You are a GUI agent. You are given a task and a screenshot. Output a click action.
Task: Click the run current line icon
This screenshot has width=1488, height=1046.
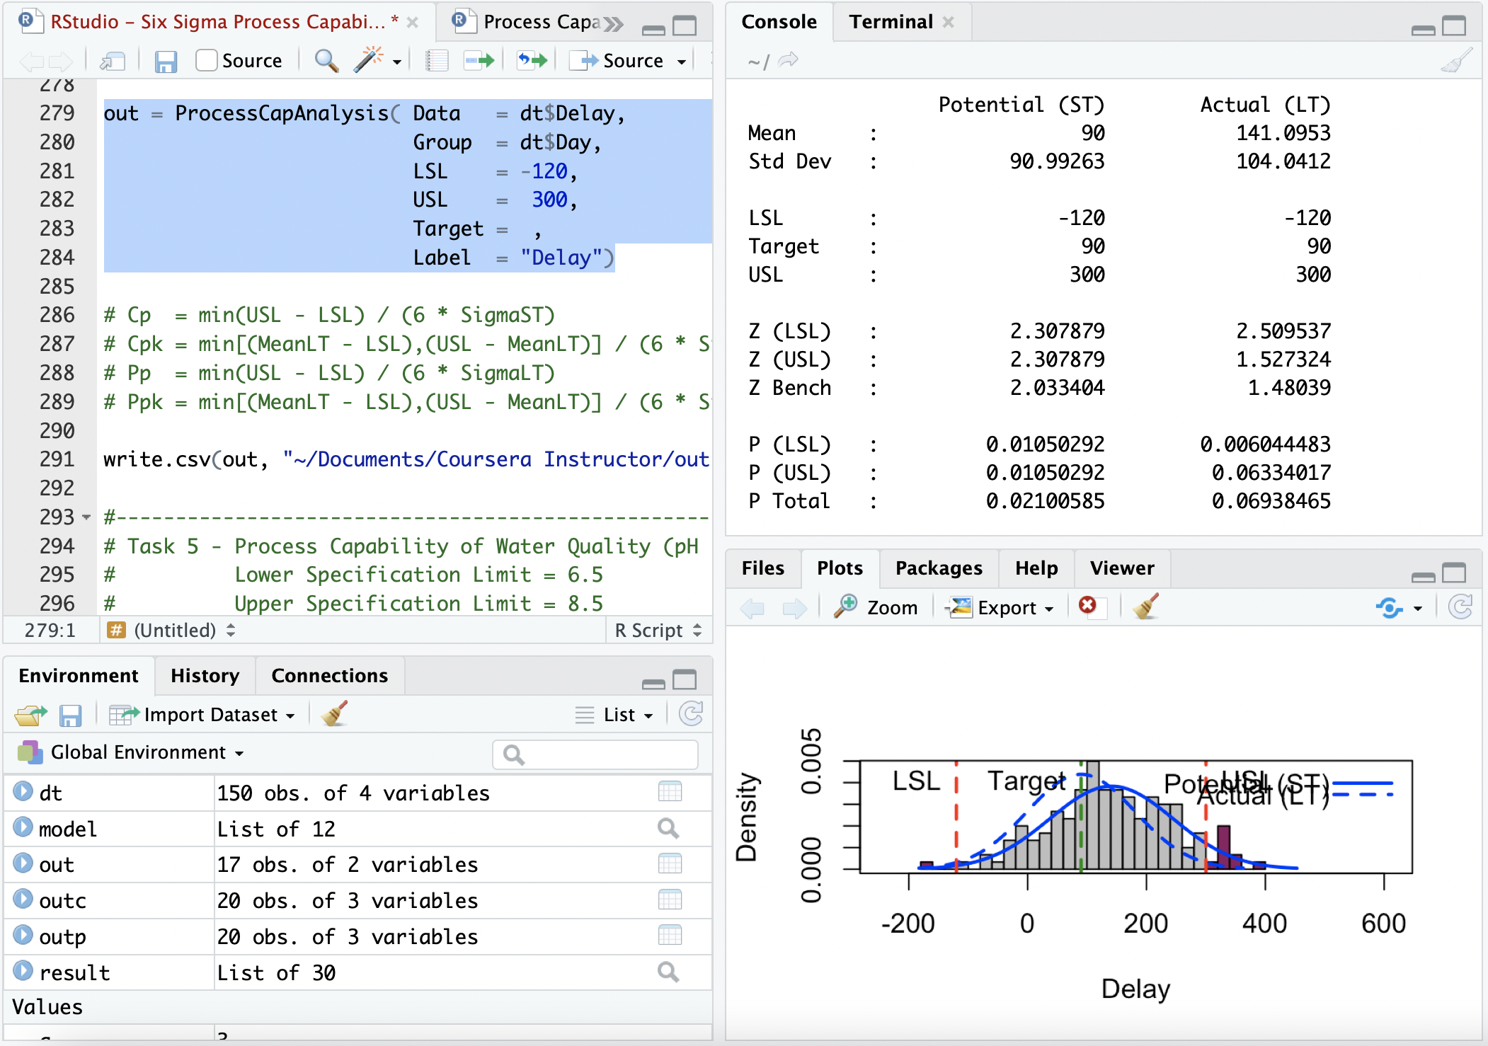coord(479,61)
